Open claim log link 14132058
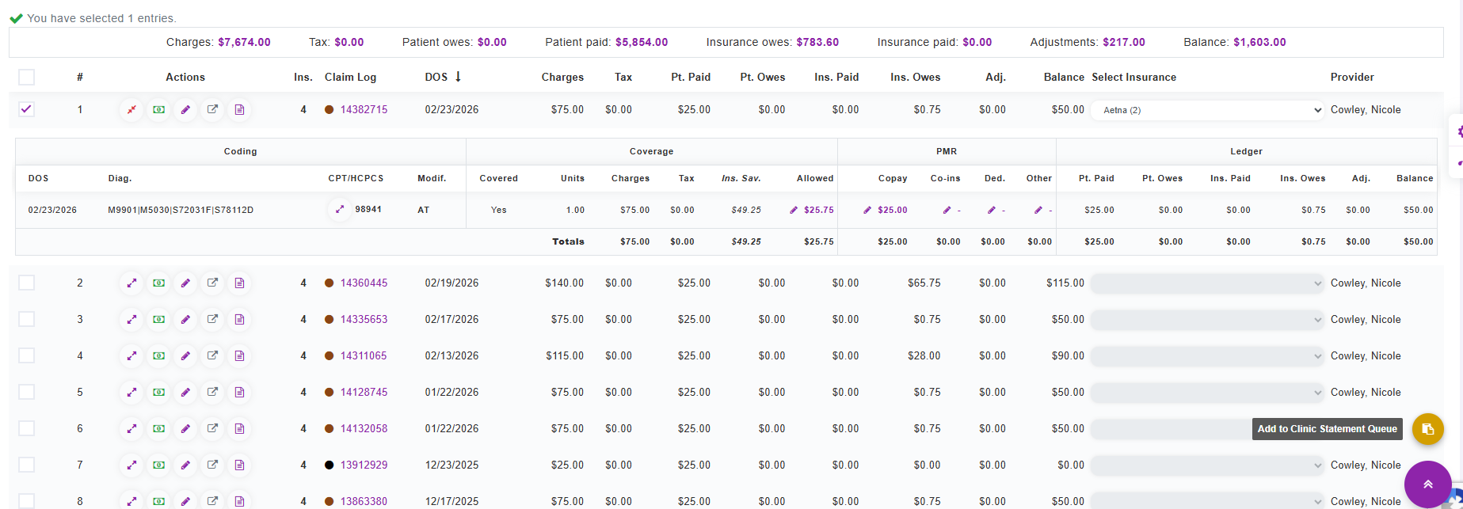The image size is (1463, 509). tap(364, 428)
